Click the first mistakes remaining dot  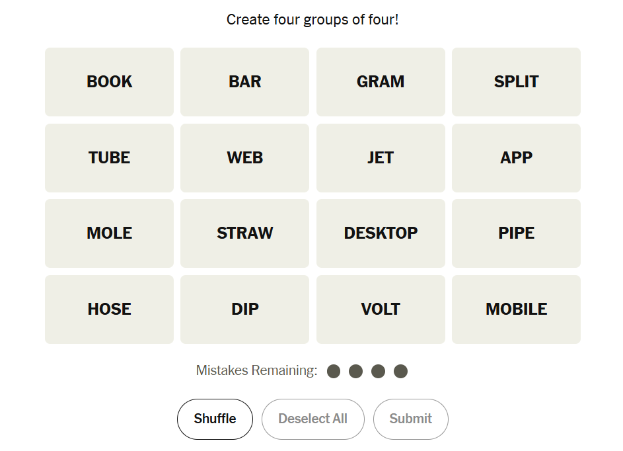(x=334, y=372)
